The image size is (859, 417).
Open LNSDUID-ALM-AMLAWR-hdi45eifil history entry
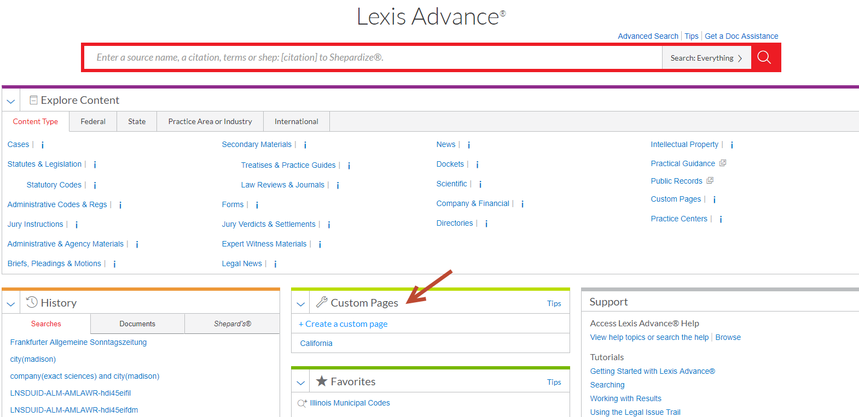tap(71, 393)
